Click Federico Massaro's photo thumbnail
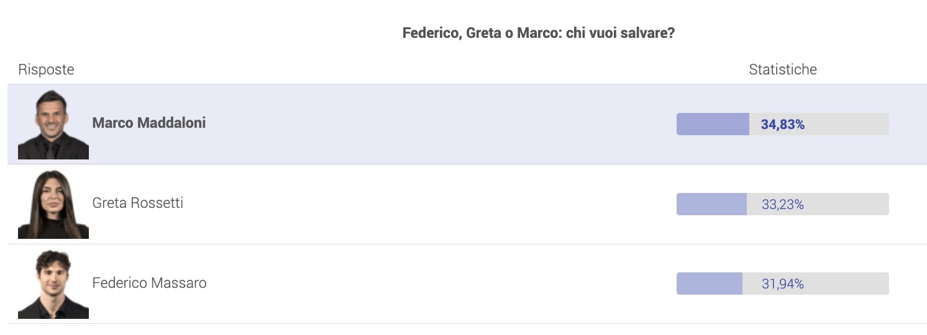Image resolution: width=927 pixels, height=335 pixels. tap(53, 284)
